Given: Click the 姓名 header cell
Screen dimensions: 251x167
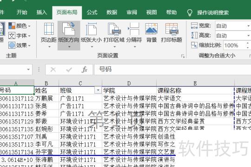Looking at the screenshot, I should point(46,90).
